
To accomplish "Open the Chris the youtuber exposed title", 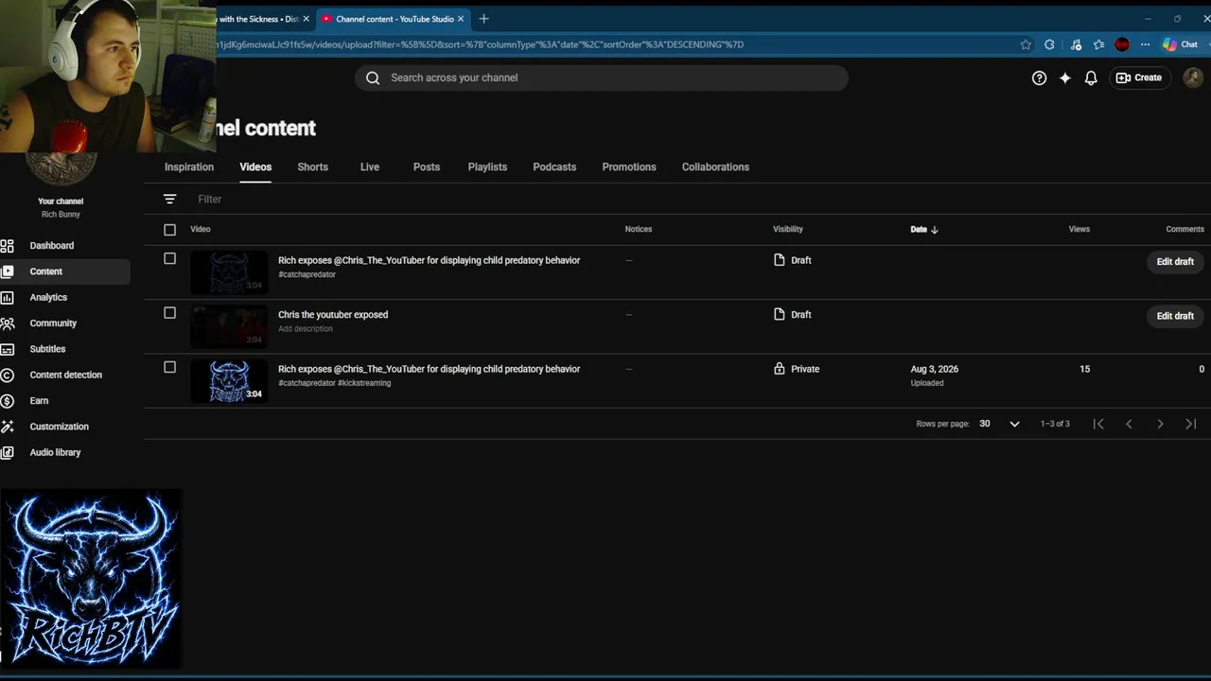I will click(x=333, y=315).
